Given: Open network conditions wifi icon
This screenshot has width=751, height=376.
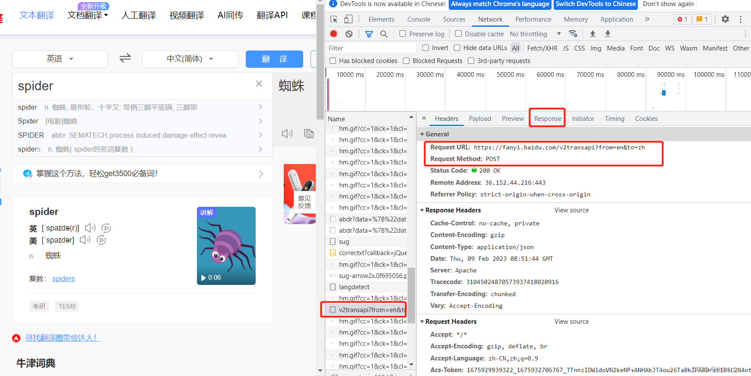Looking at the screenshot, I should point(573,34).
